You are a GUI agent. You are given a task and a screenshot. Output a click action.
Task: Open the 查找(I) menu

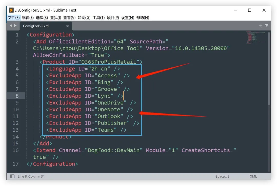[x=56, y=18]
